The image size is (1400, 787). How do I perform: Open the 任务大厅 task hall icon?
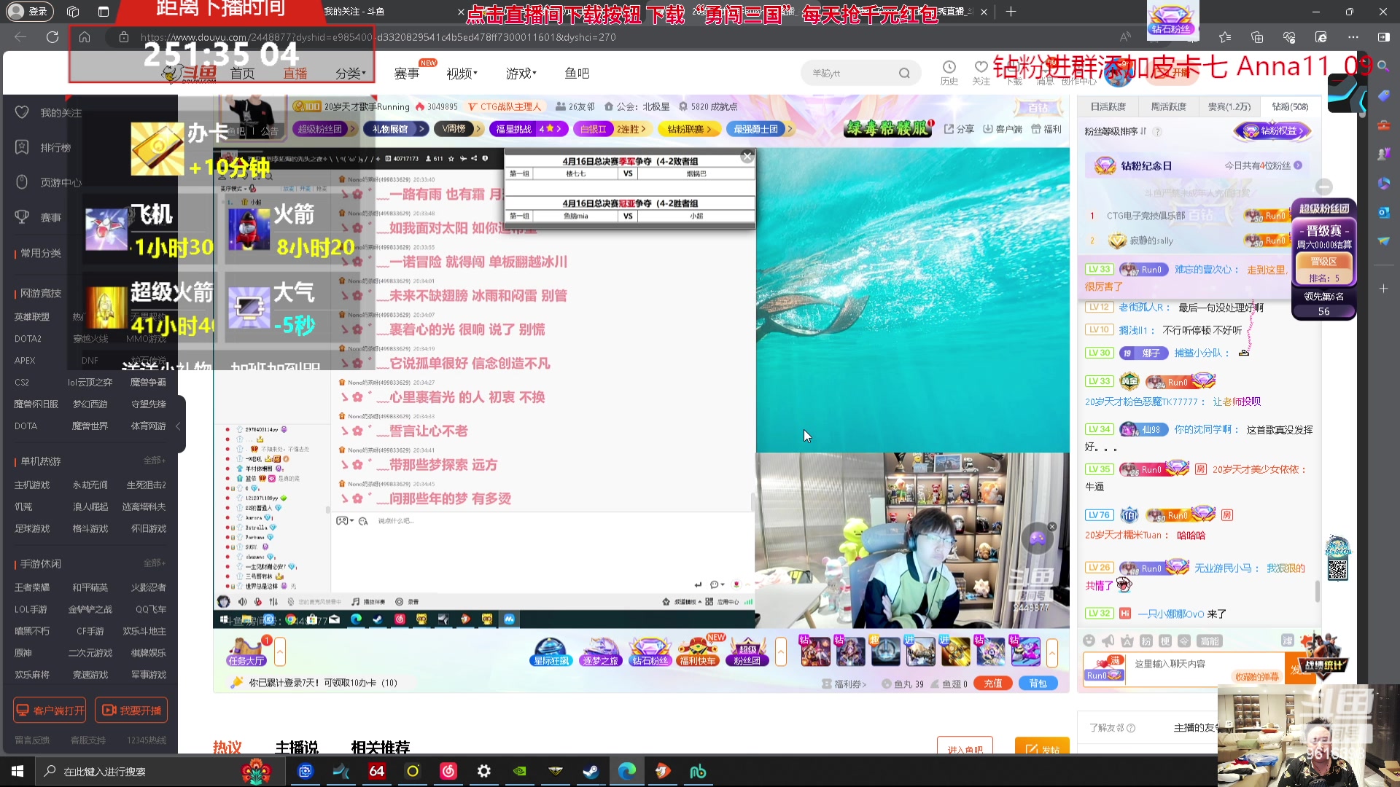[x=246, y=651]
